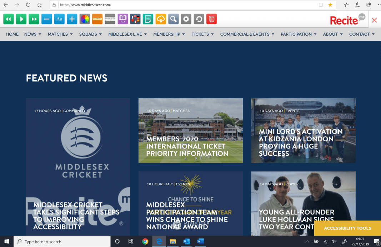This screenshot has height=247, width=381.
Task: Download audio with cloud icon
Action: click(161, 19)
